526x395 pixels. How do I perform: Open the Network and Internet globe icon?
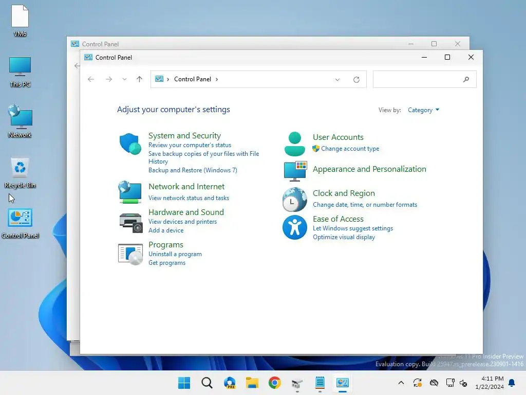coord(130,192)
